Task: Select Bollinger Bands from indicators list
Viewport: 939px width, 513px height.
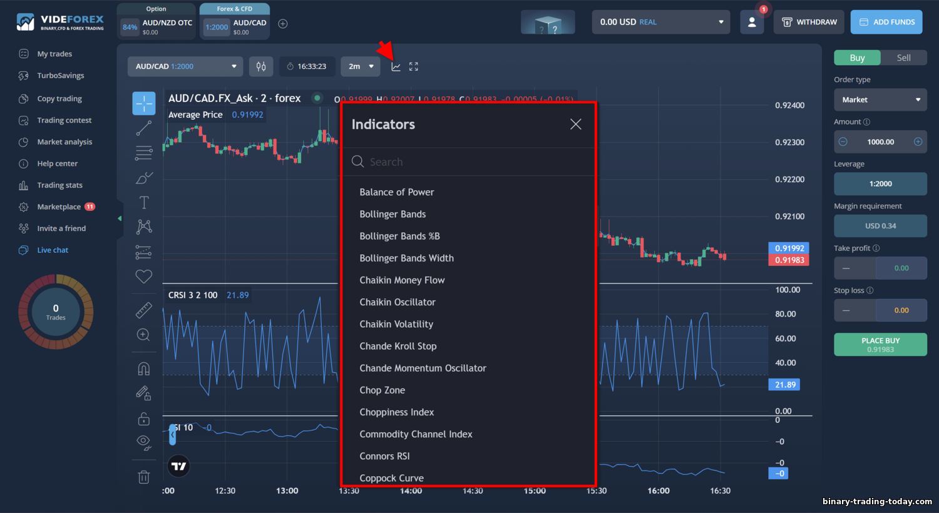Action: click(393, 214)
